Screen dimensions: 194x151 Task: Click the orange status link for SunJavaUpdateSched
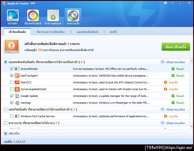[173, 89]
